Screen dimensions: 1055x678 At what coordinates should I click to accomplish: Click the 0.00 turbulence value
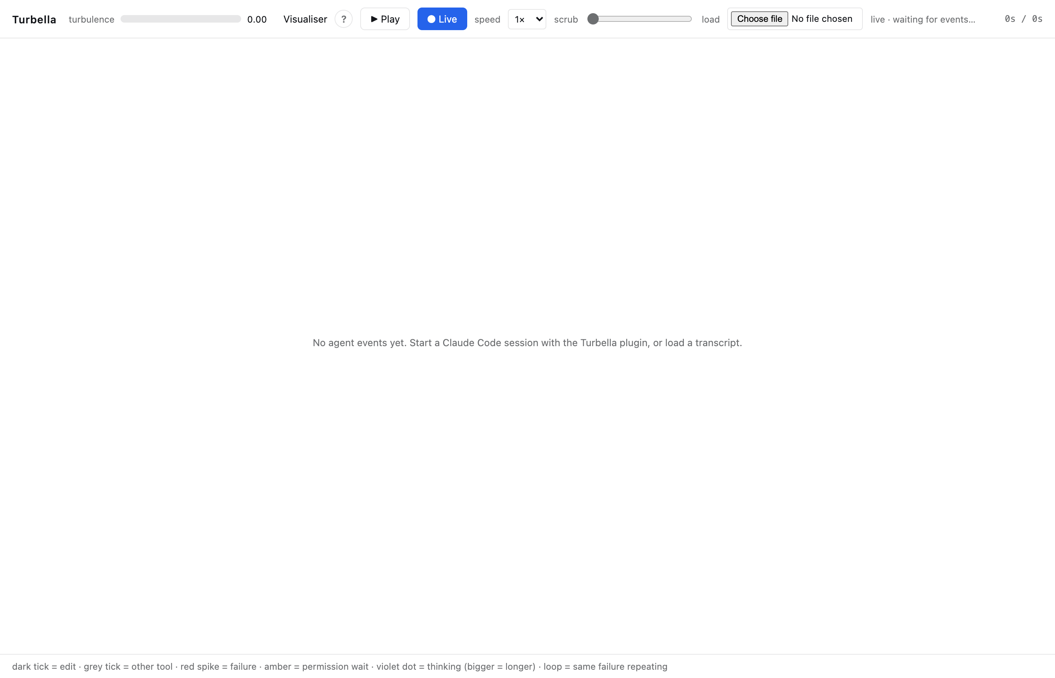257,19
